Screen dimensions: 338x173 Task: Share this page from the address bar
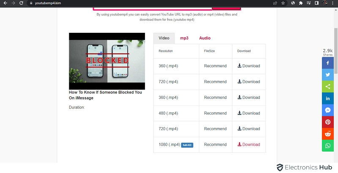pyautogui.click(x=275, y=3)
